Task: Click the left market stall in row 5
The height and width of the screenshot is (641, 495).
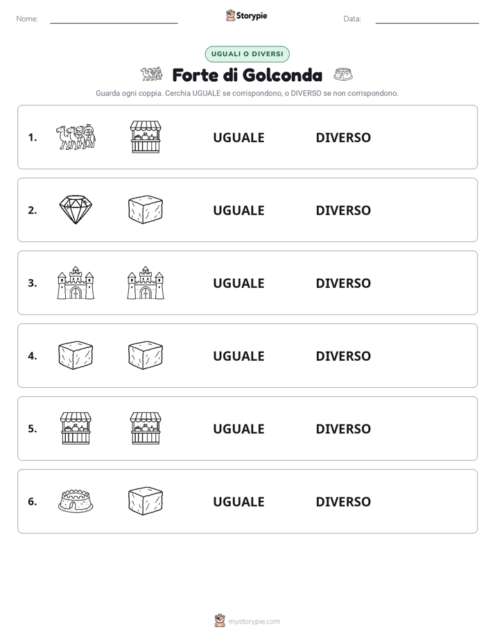Action: click(x=76, y=429)
